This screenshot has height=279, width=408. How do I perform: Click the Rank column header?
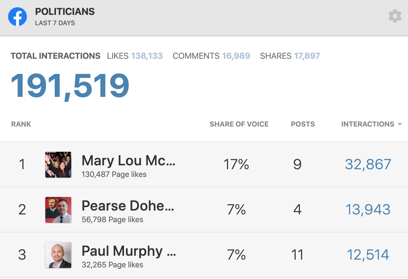tap(21, 124)
